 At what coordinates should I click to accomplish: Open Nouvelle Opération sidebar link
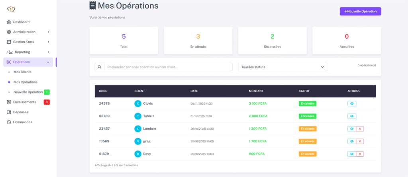pyautogui.click(x=28, y=92)
